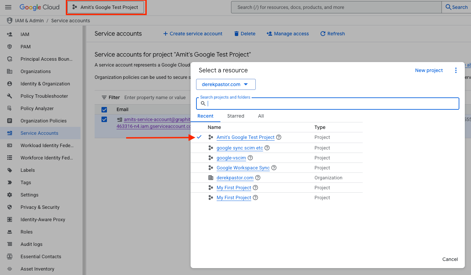
Task: Open the project picker for Amit's Google Test Project
Action: [x=106, y=7]
